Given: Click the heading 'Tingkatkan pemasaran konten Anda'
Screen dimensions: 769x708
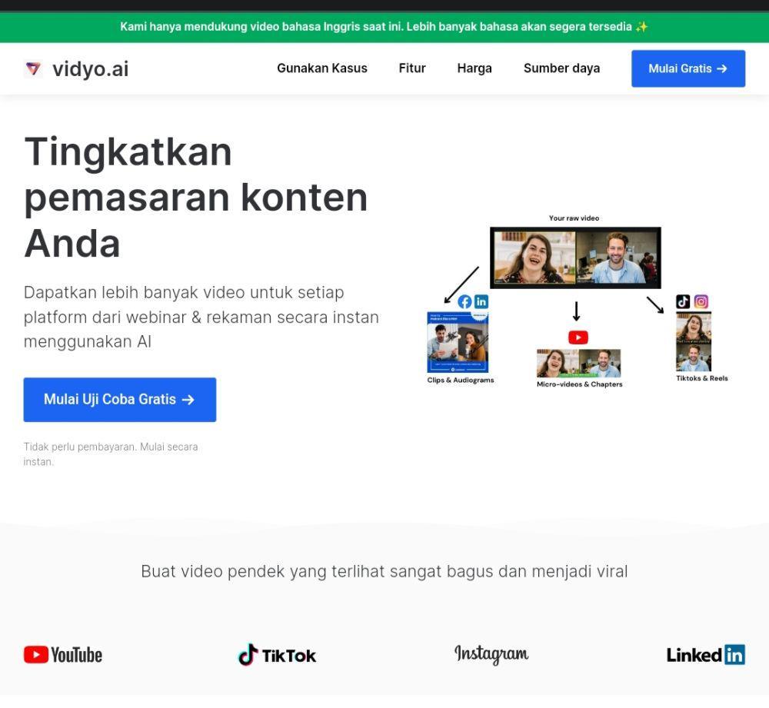Looking at the screenshot, I should 196,197.
